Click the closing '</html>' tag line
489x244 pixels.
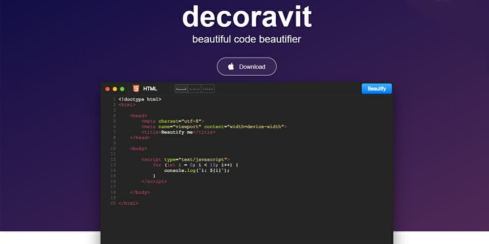point(129,203)
